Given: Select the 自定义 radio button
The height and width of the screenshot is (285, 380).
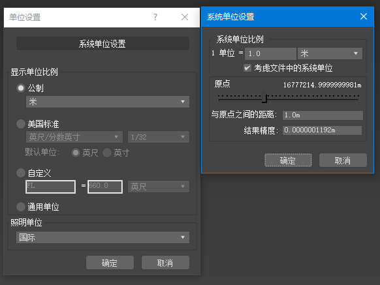Looking at the screenshot, I should tap(21, 173).
